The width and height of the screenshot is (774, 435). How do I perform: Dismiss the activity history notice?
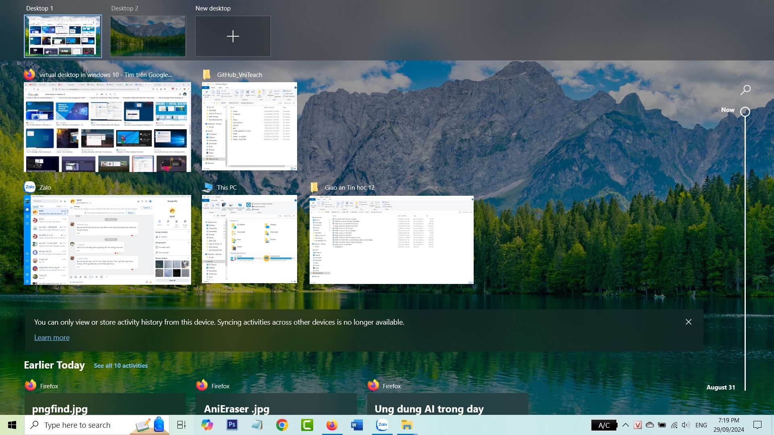[x=689, y=322]
